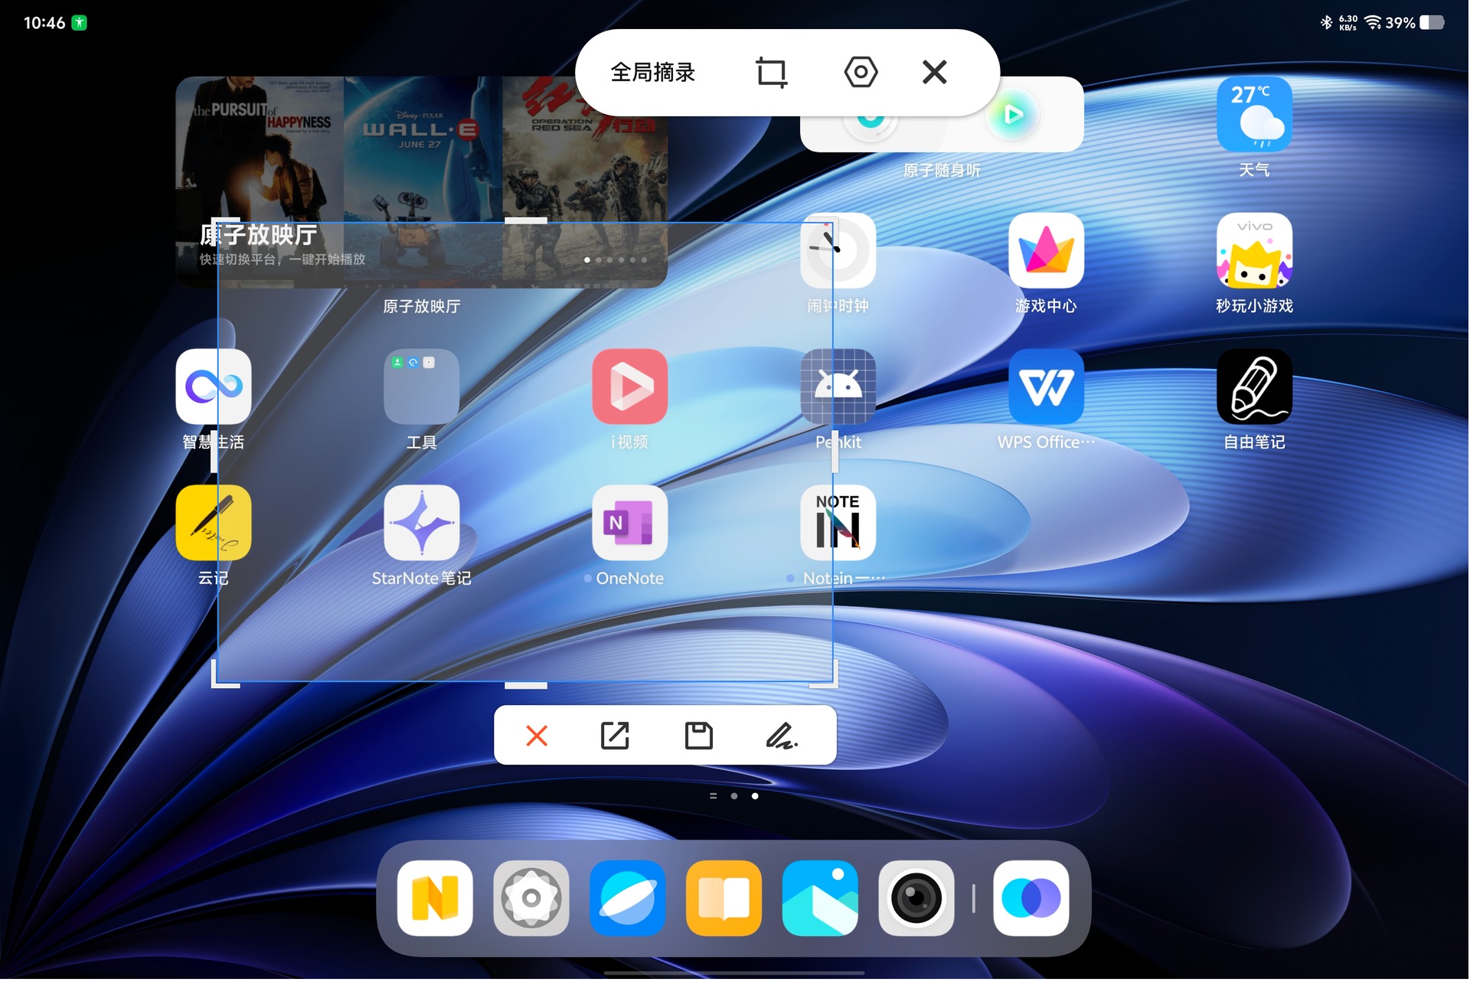The width and height of the screenshot is (1470, 982).
Task: Open the 智慧生活 app
Action: [214, 387]
